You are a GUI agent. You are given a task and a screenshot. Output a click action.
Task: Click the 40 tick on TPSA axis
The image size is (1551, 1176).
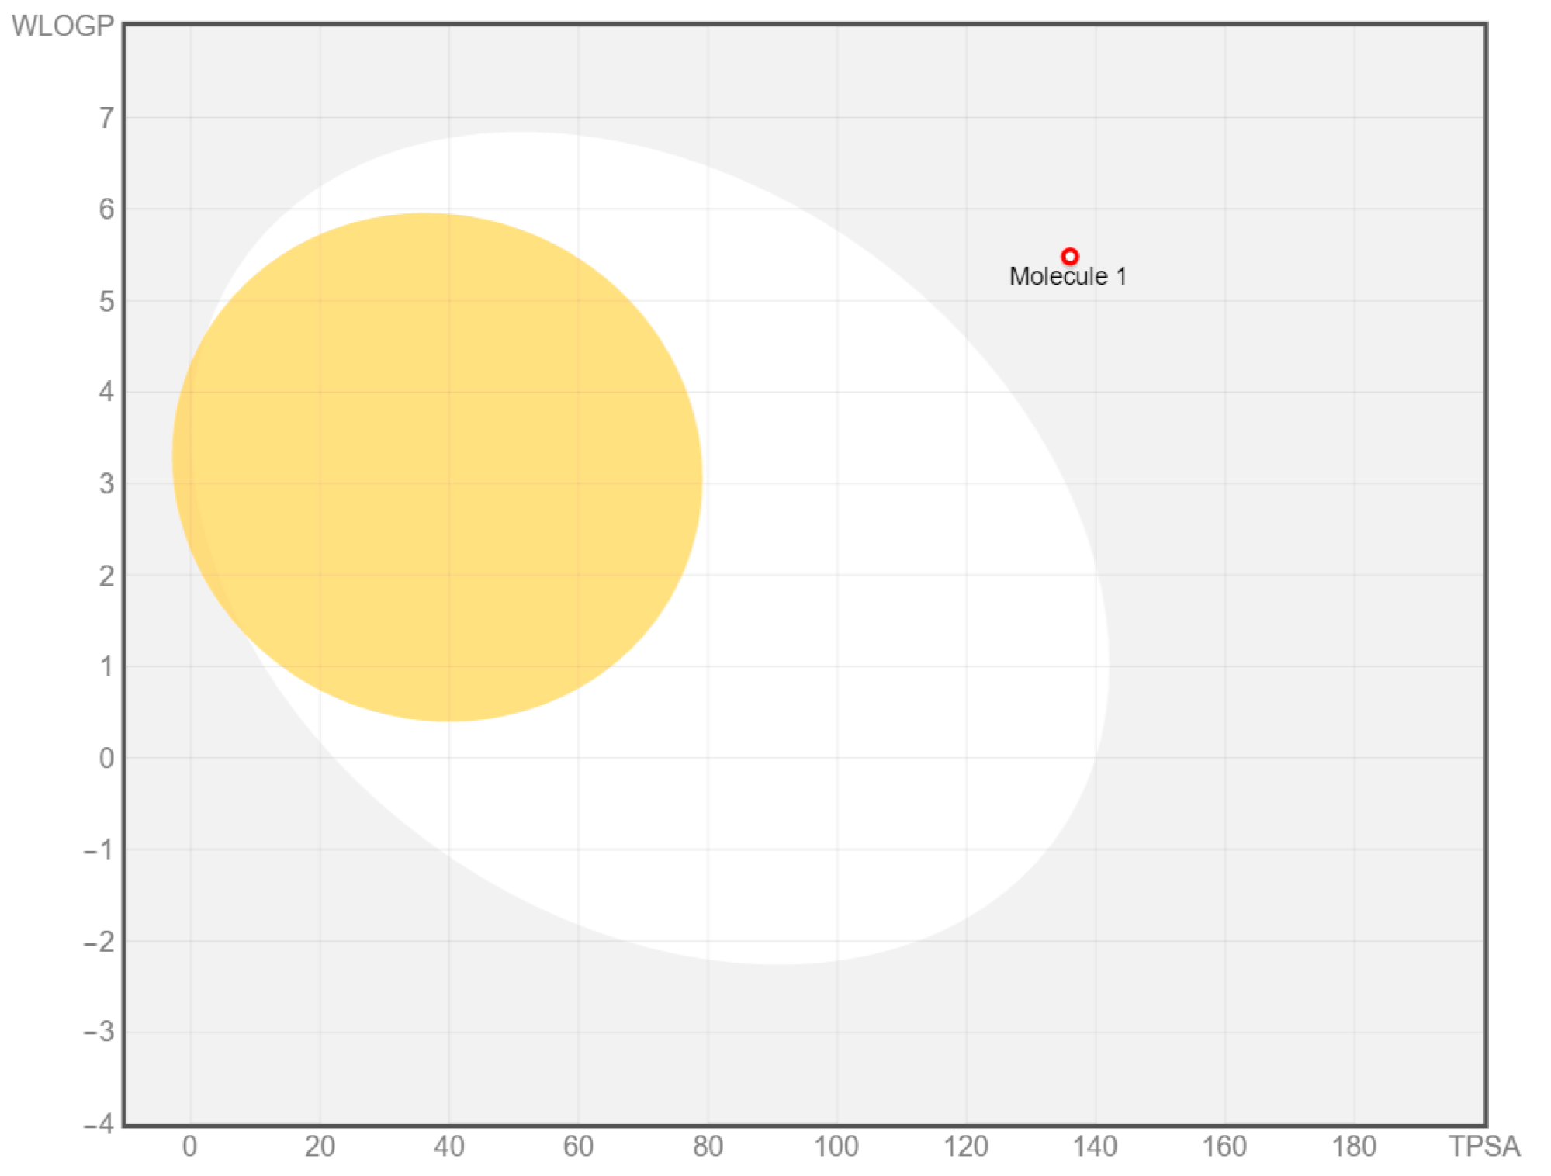(448, 1146)
